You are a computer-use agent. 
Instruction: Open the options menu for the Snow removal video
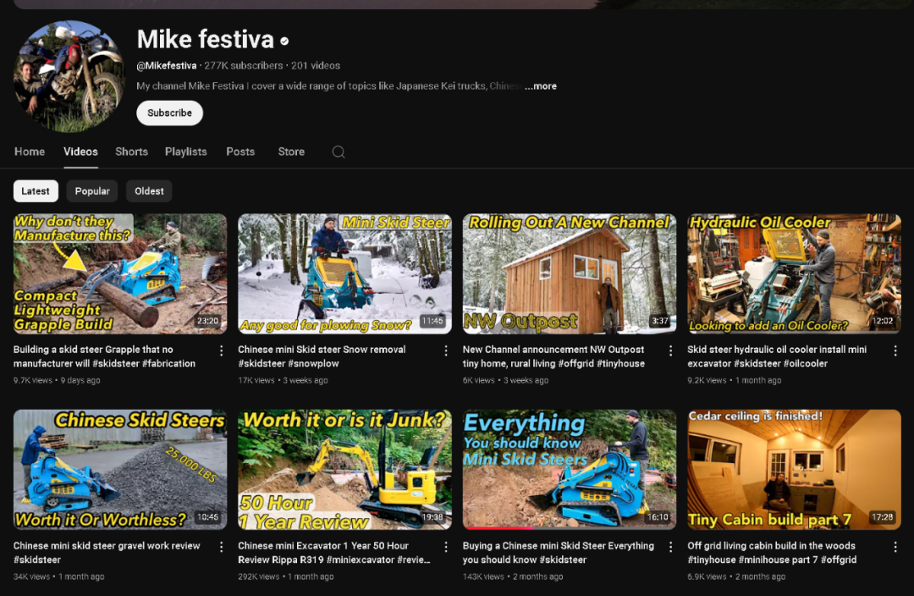point(446,350)
